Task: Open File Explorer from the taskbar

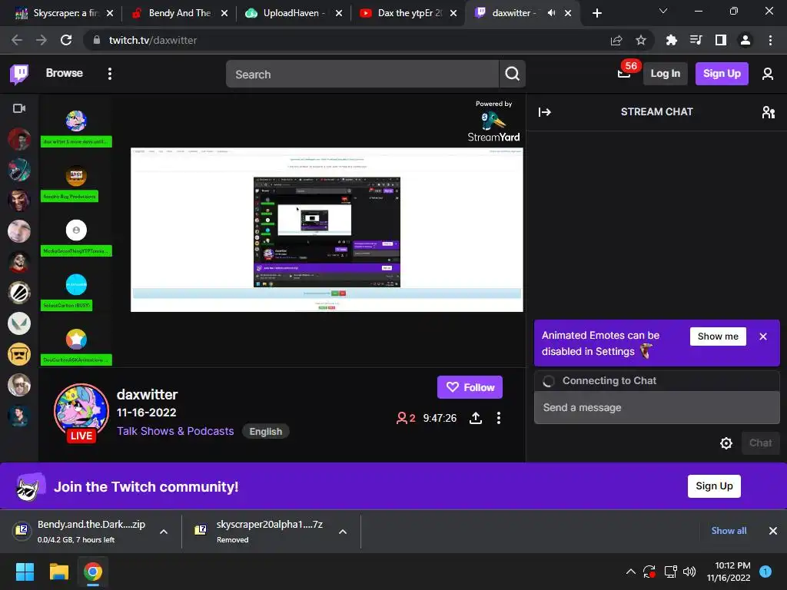Action: (58, 572)
